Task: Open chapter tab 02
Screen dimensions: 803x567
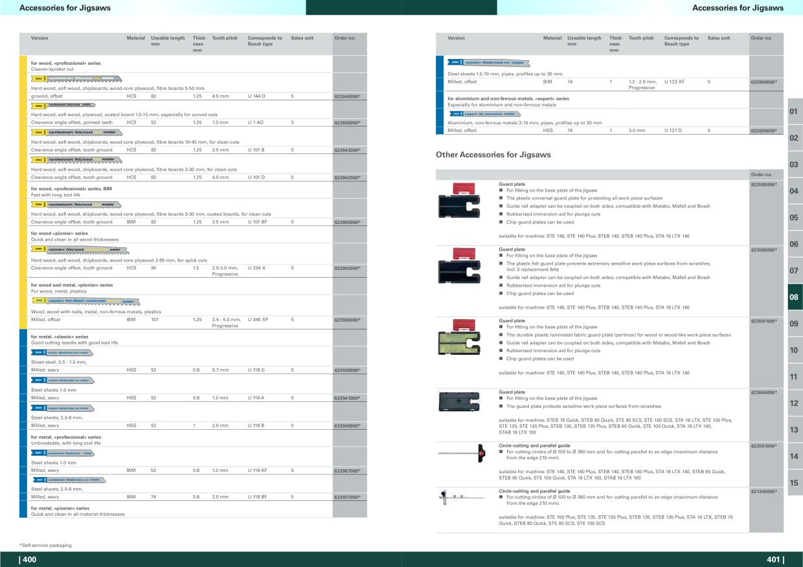Action: (x=794, y=138)
